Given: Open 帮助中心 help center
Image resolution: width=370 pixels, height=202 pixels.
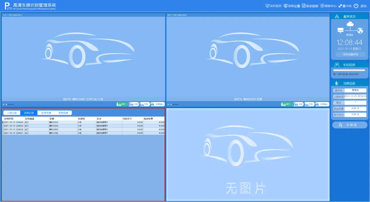Looking at the screenshot, I should 328,6.
